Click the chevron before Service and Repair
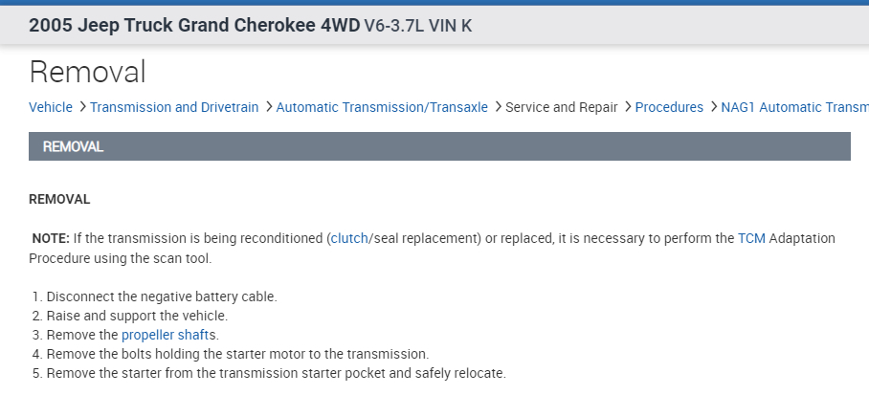This screenshot has width=869, height=395. (497, 107)
